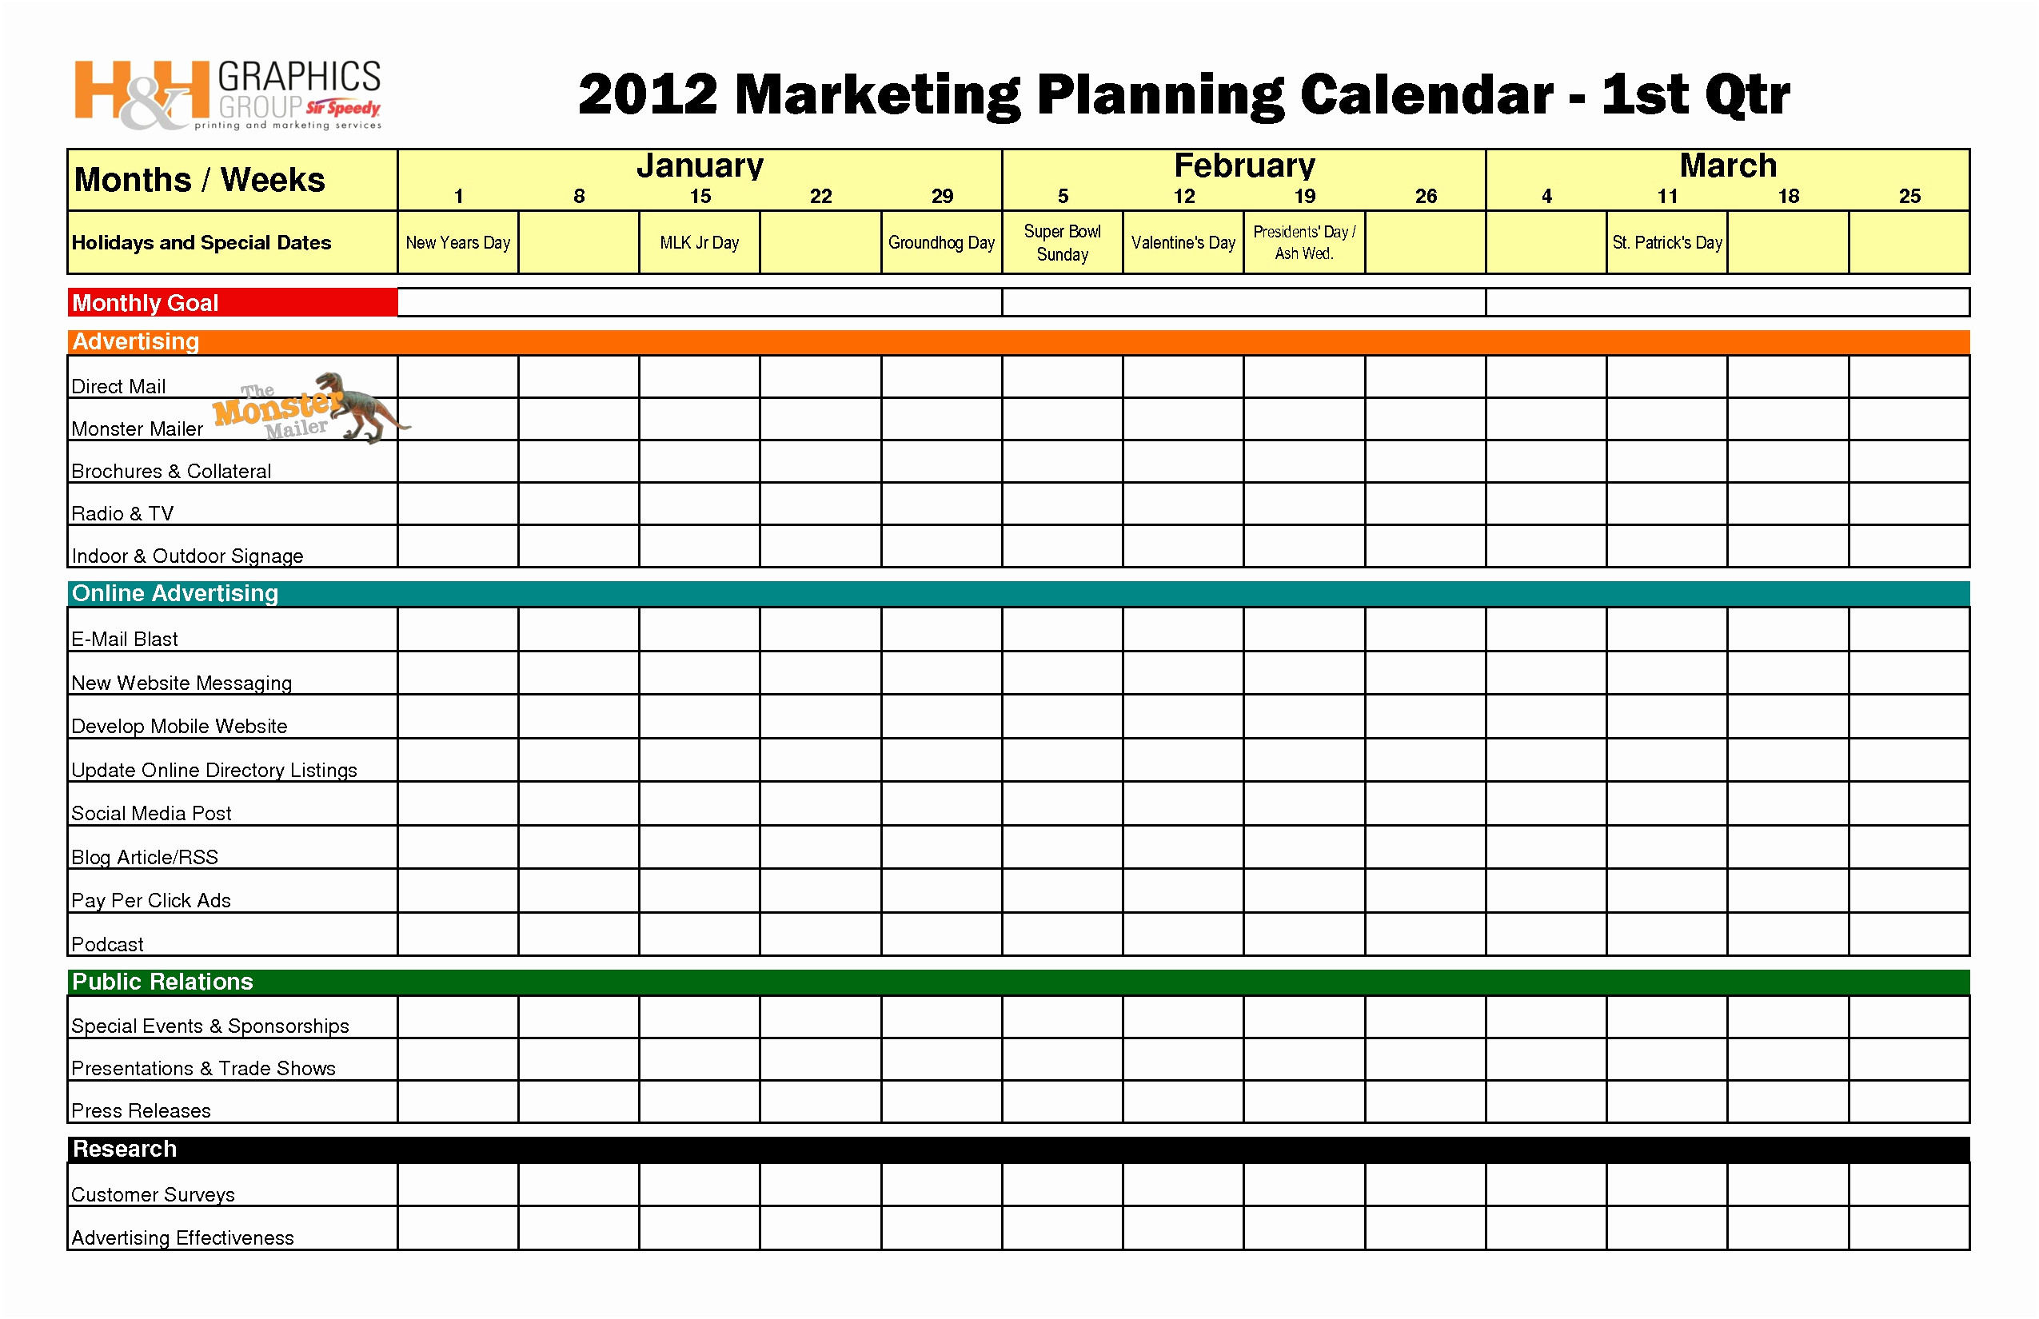Click the January Monthly Goal input cell
Viewport: 2039px width, 1319px height.
click(x=699, y=302)
